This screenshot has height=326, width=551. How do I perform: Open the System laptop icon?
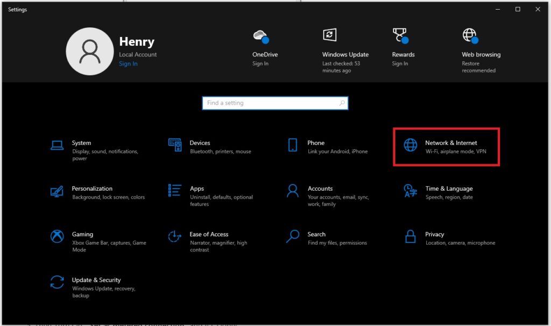click(57, 146)
